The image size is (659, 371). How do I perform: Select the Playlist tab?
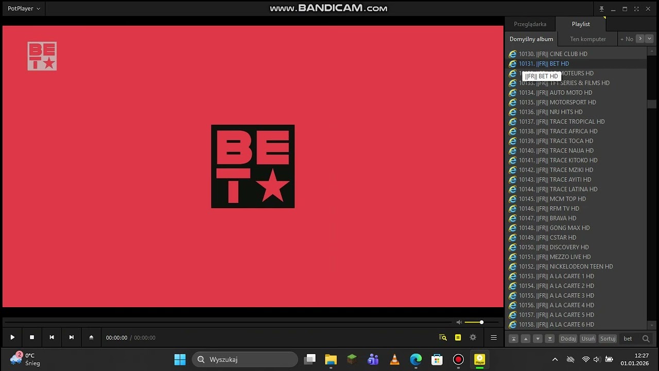click(581, 24)
